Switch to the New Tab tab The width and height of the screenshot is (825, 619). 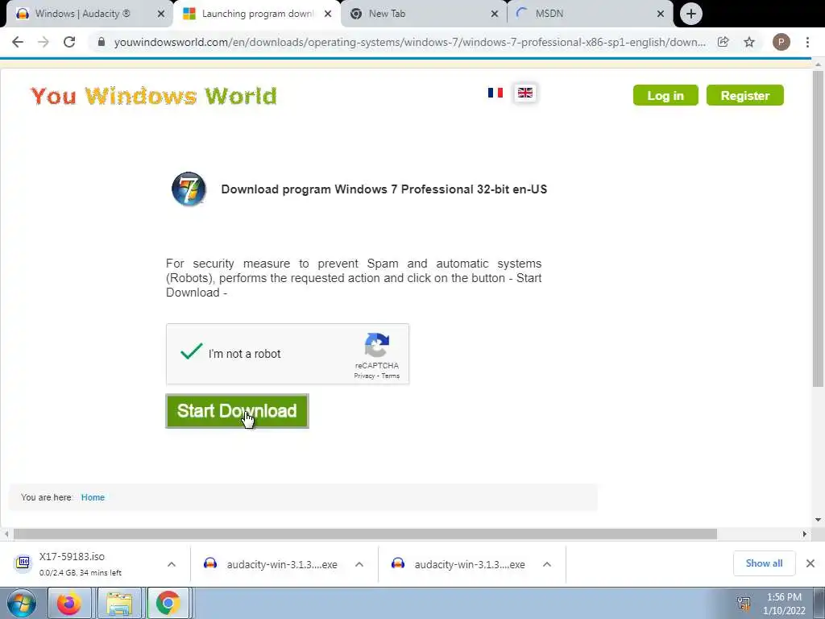pyautogui.click(x=424, y=14)
